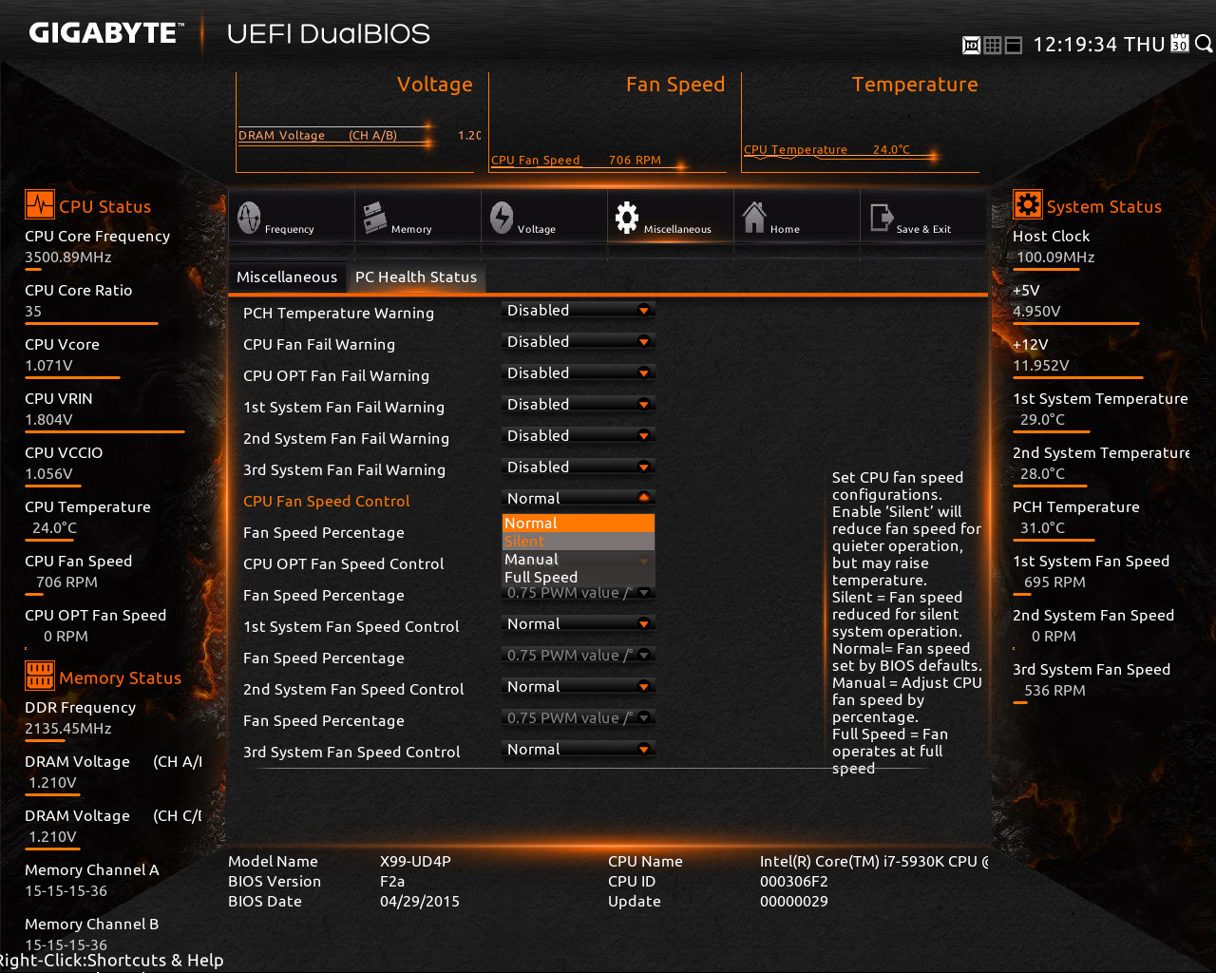The image size is (1216, 973).
Task: Open 3rd System Fan Speed Control dropdown
Action: (x=579, y=750)
